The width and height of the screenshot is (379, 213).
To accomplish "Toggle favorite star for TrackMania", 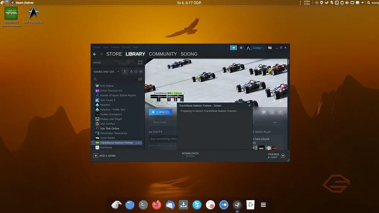I will point(280,112).
